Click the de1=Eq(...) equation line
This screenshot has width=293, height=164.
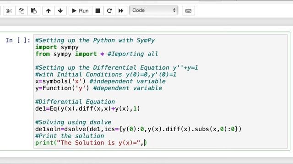point(87,108)
